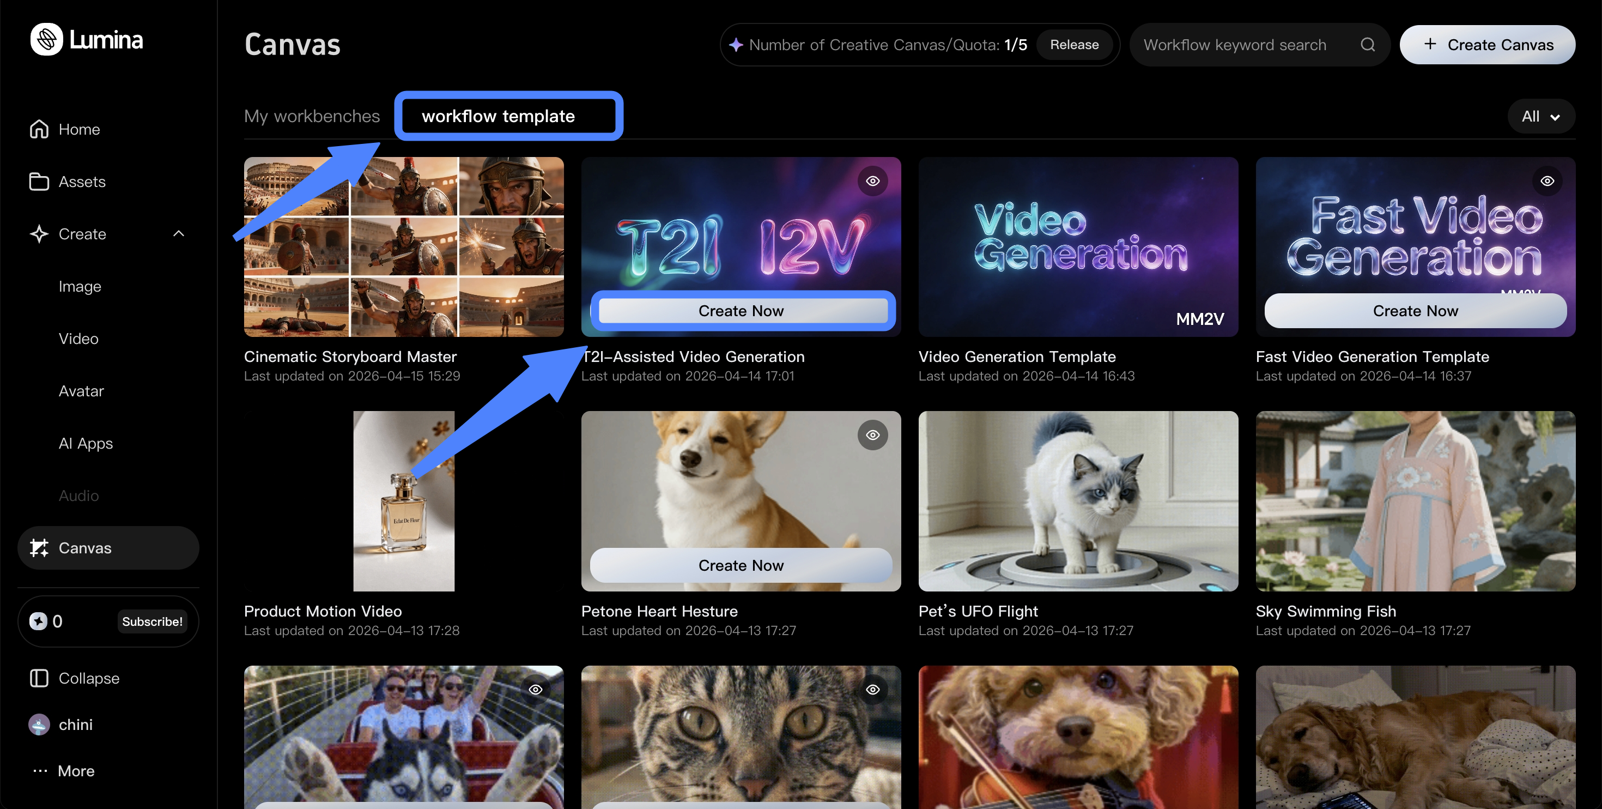Create Now on T2I-Assisted Video Generation
Viewport: 1602px width, 809px height.
click(741, 311)
